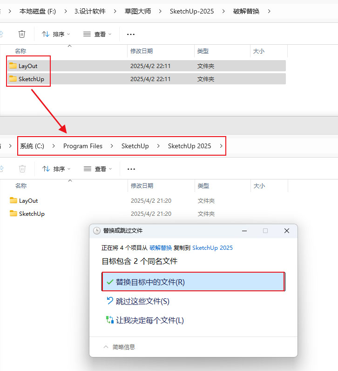Click the delete trash icon in upper window

(x=22, y=34)
